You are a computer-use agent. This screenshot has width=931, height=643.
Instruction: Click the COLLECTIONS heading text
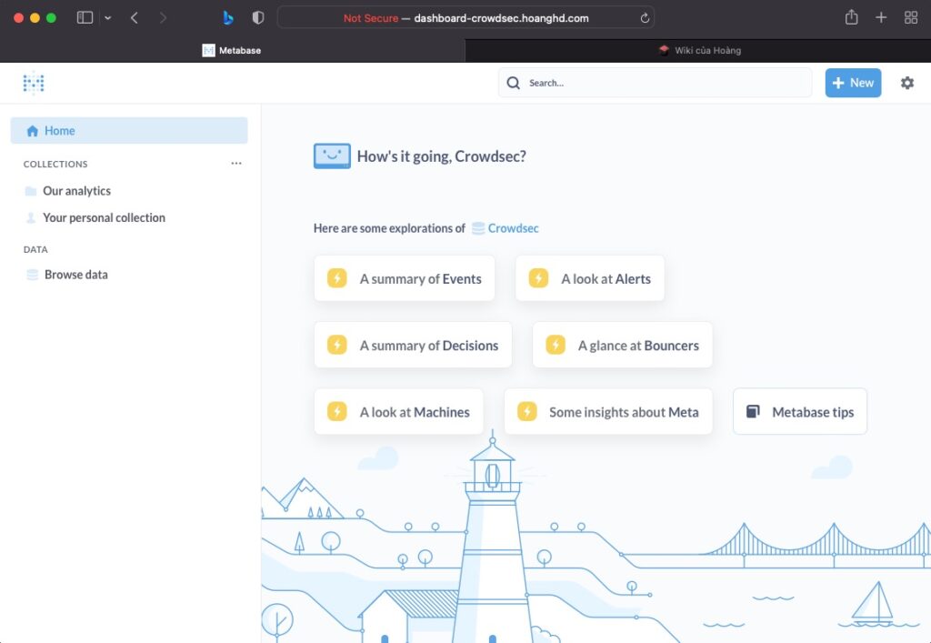tap(55, 164)
